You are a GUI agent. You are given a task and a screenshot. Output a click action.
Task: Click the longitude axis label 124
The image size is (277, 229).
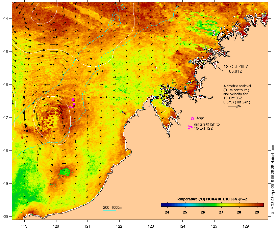tap(182, 226)
